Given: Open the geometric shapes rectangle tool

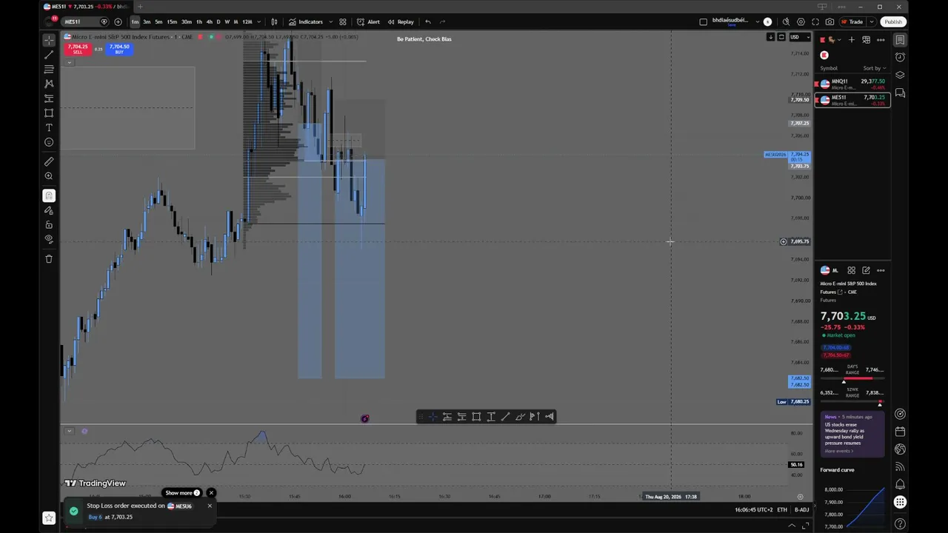Looking at the screenshot, I should click(x=49, y=113).
